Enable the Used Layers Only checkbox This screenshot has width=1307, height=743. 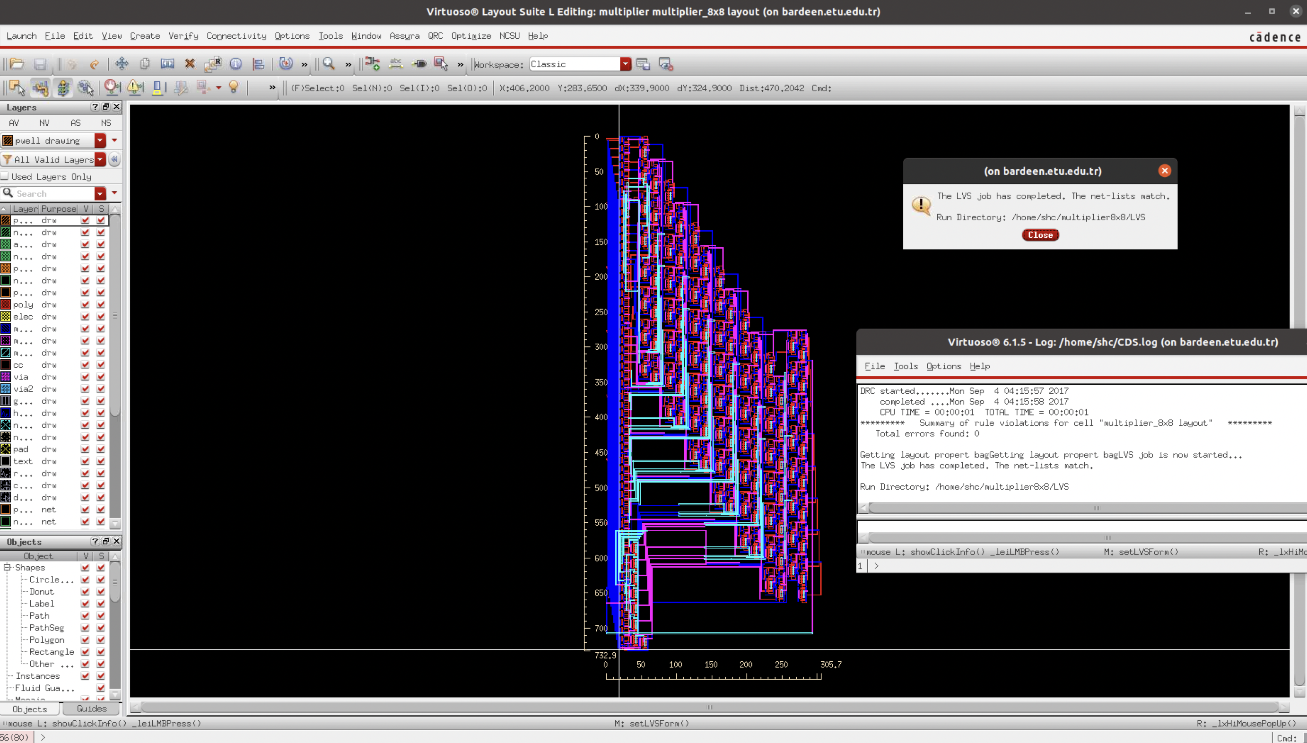pos(5,177)
